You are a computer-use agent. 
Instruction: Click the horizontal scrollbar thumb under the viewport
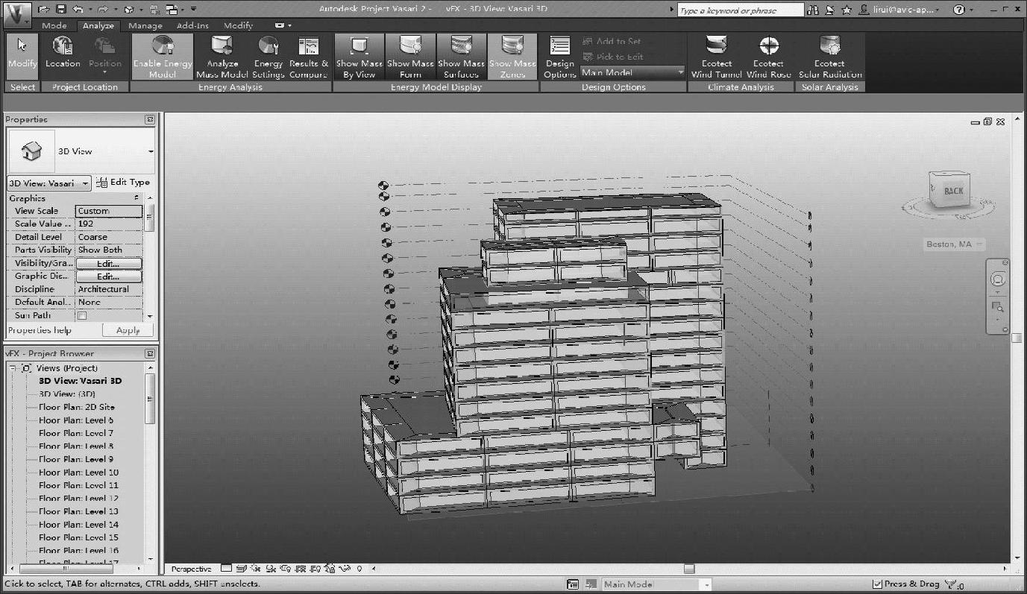[689, 569]
